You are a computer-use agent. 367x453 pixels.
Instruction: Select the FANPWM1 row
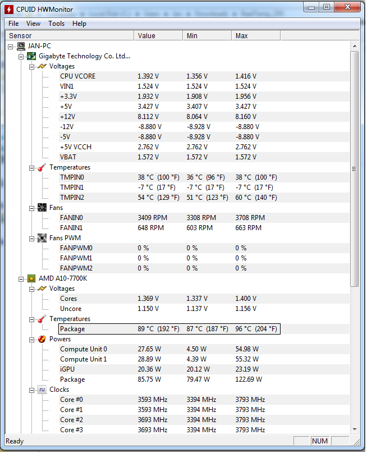204,258
